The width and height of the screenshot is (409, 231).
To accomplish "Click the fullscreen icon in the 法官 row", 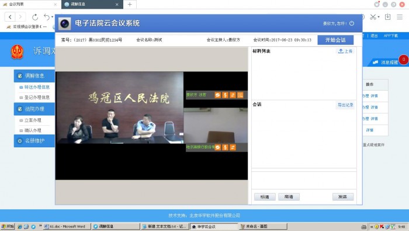I will tap(240, 95).
